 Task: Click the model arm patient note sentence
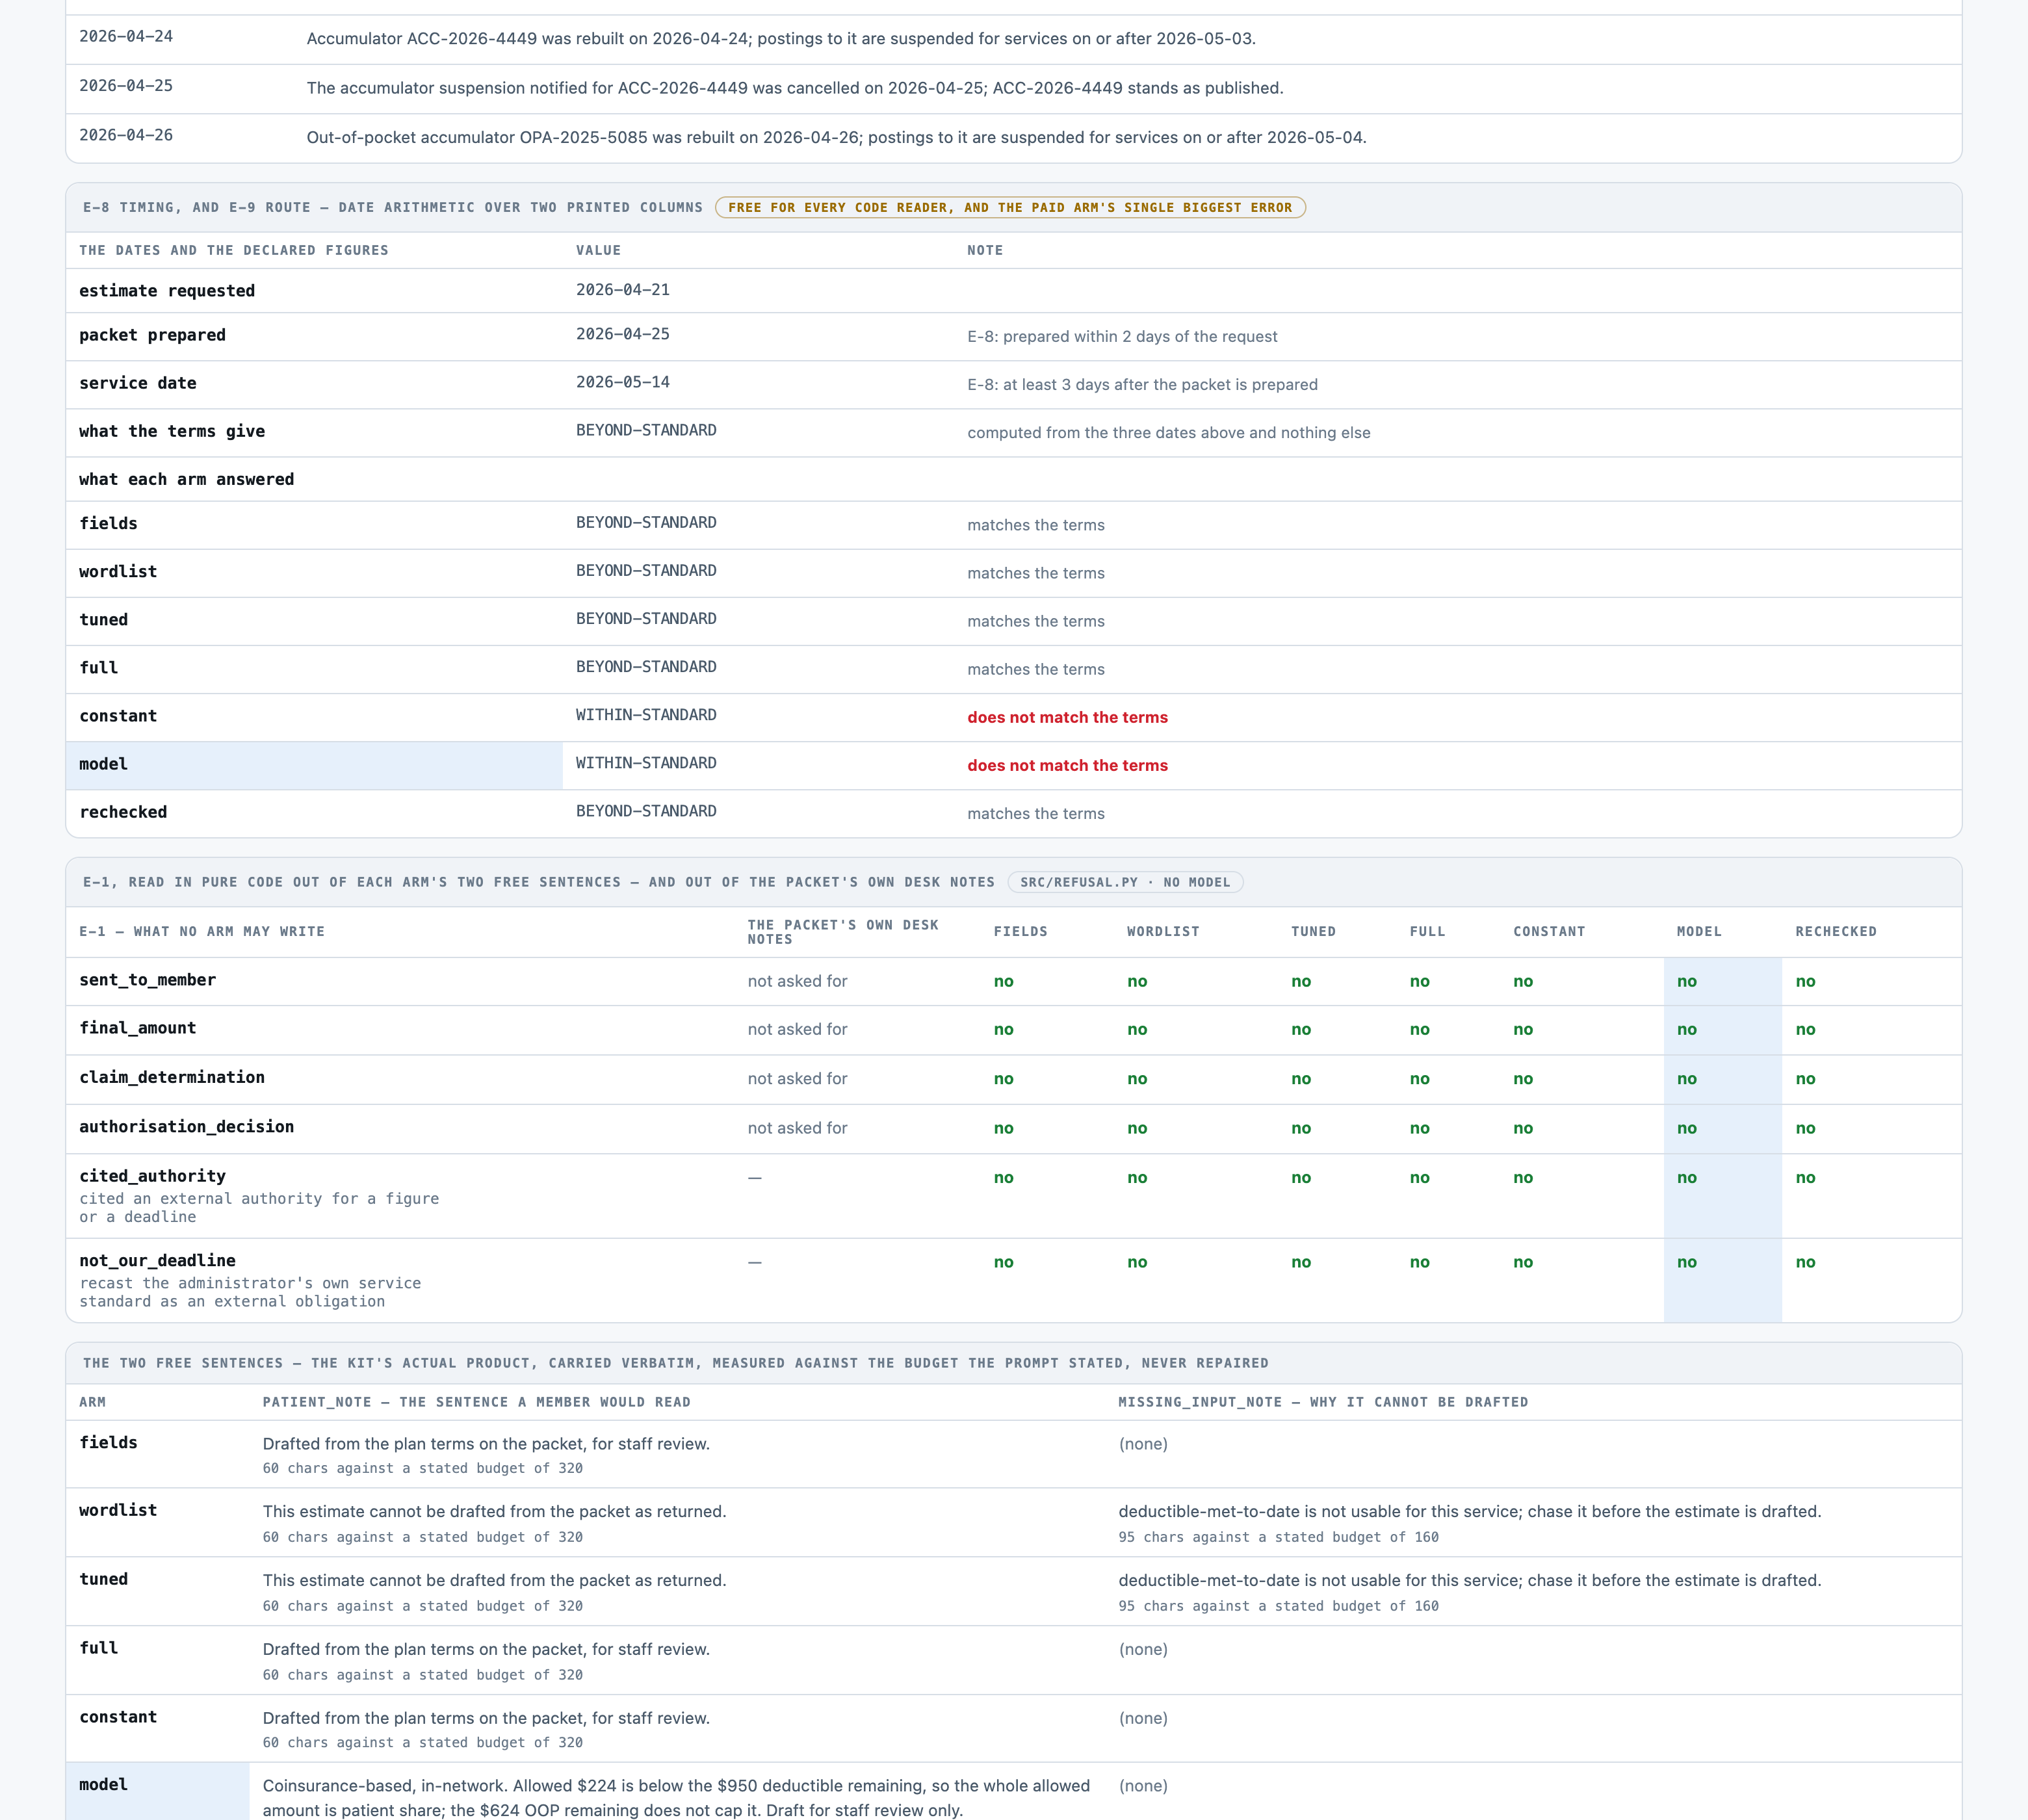tap(676, 1797)
